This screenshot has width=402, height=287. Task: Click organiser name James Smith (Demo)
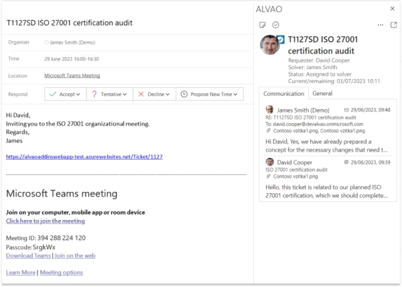[72, 42]
